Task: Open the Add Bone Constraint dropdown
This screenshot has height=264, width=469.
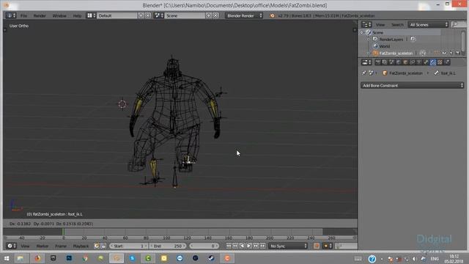Action: coord(412,86)
